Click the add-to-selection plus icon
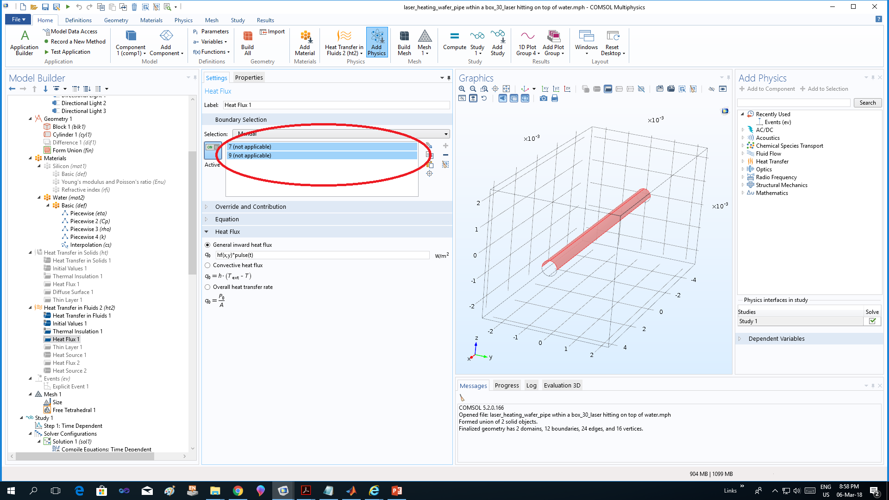This screenshot has width=889, height=500. [x=445, y=146]
